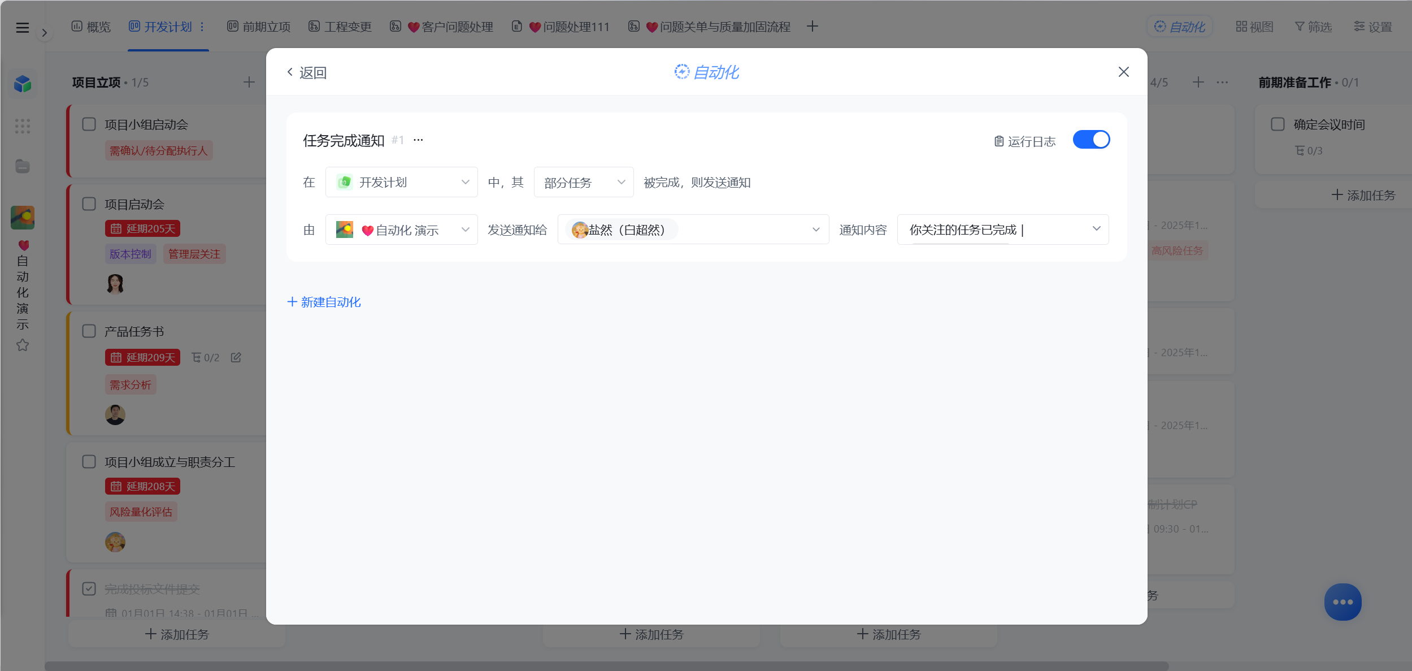Screen dimensions: 1412x671
Task: Expand the 通知内容 dropdown chevron
Action: (1096, 229)
